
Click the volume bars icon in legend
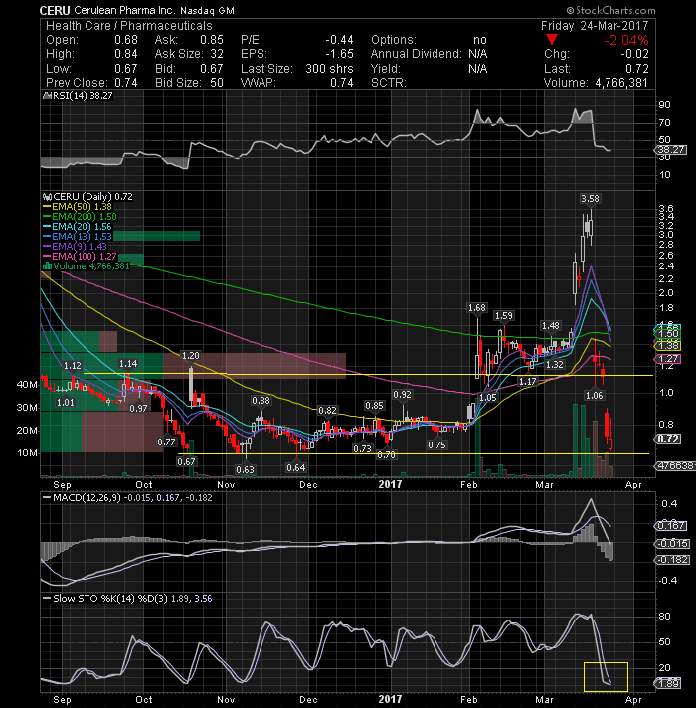pyautogui.click(x=47, y=265)
